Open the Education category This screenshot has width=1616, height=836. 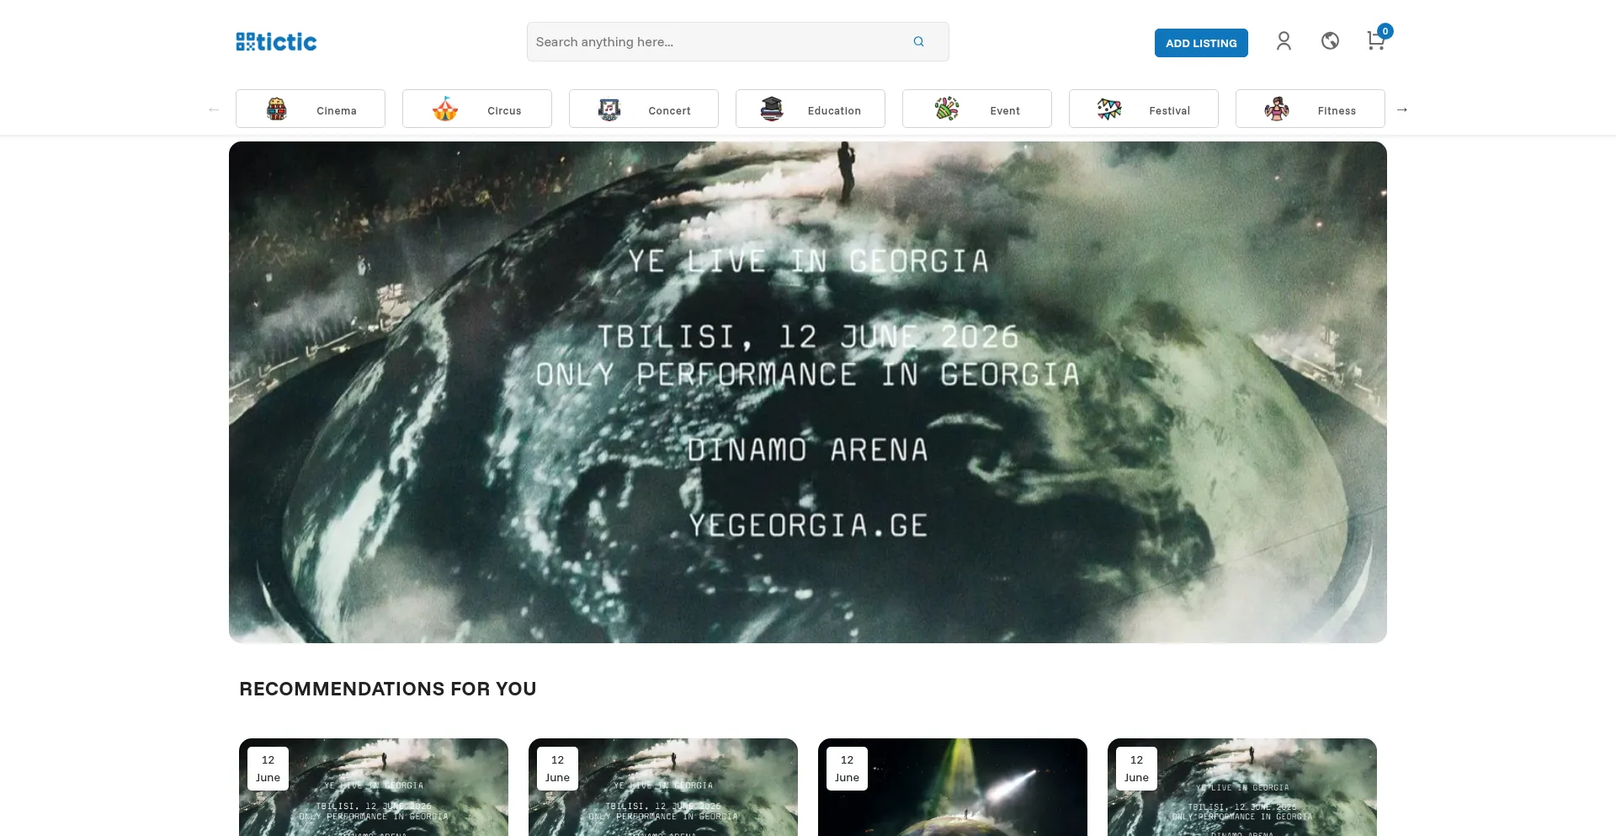[811, 109]
